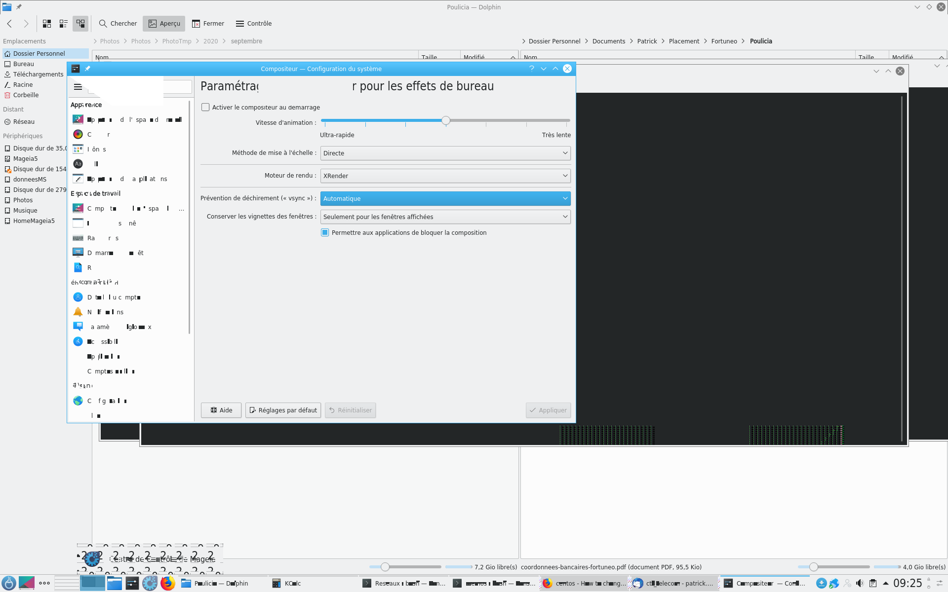Sort left pane by Nom column header
948x592 pixels.
coord(255,57)
